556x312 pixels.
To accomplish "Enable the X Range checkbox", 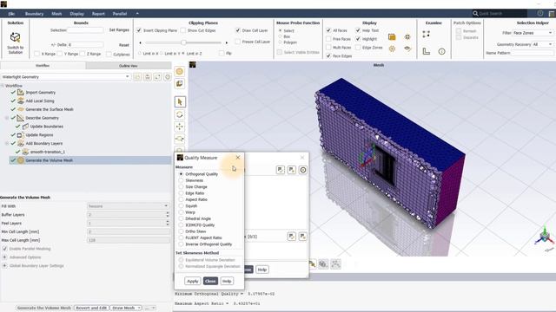I will tap(36, 54).
